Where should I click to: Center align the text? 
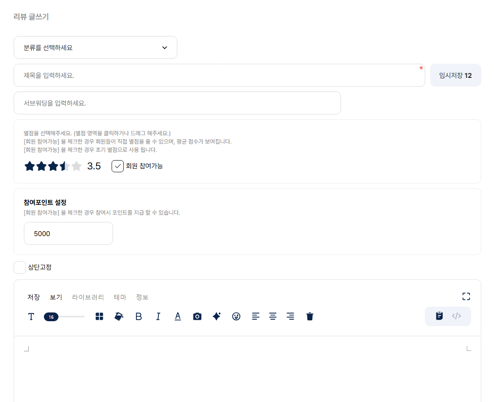273,316
